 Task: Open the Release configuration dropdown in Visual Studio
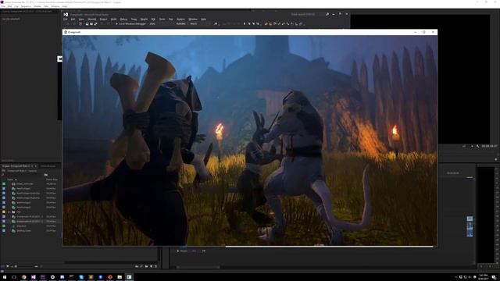pos(181,24)
